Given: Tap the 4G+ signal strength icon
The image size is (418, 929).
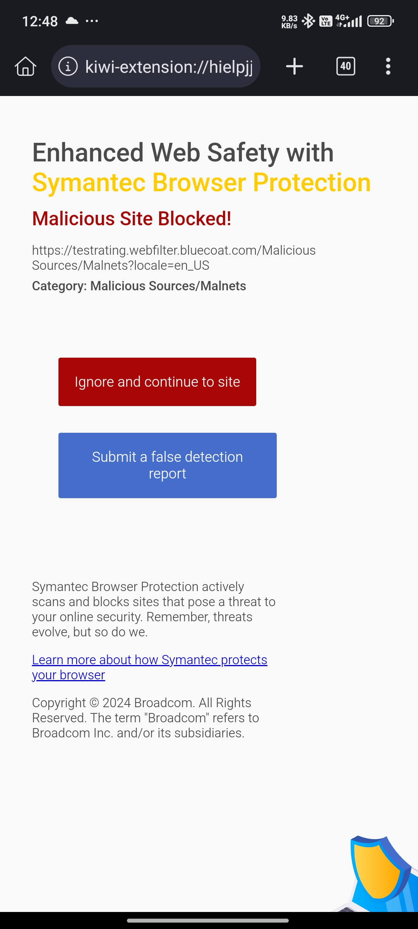Looking at the screenshot, I should (x=349, y=21).
